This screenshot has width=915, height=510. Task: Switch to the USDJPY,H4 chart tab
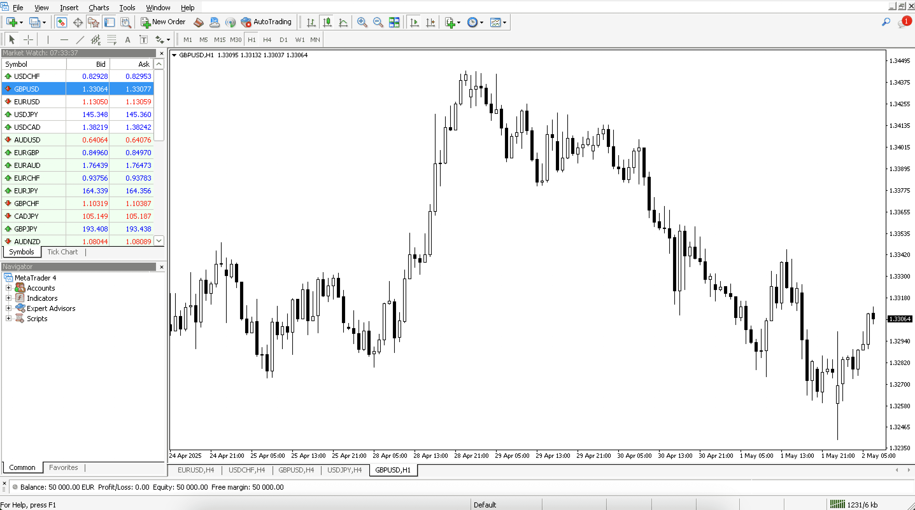(344, 470)
